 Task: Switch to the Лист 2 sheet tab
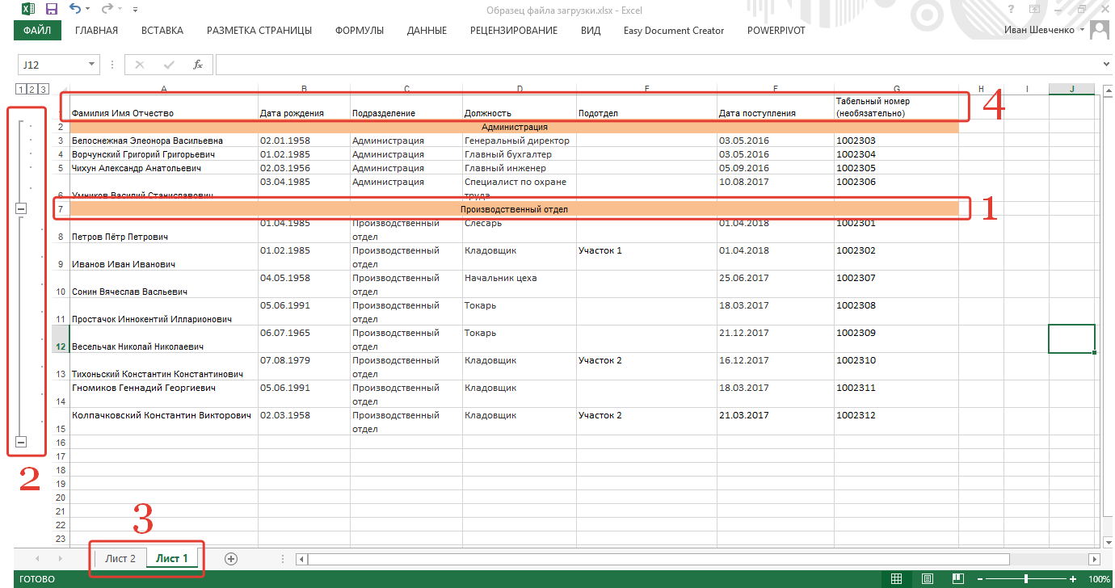[120, 558]
